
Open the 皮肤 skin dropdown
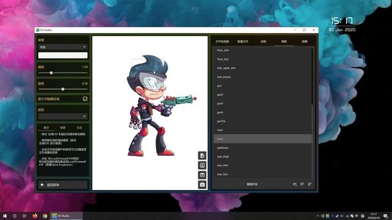click(62, 116)
